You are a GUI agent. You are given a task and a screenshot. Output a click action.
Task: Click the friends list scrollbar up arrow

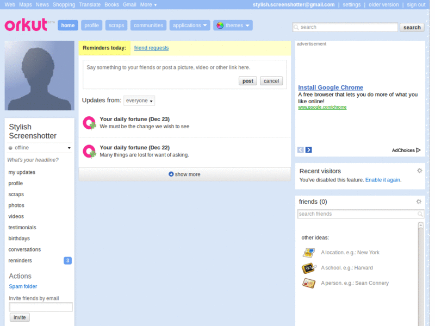click(420, 225)
